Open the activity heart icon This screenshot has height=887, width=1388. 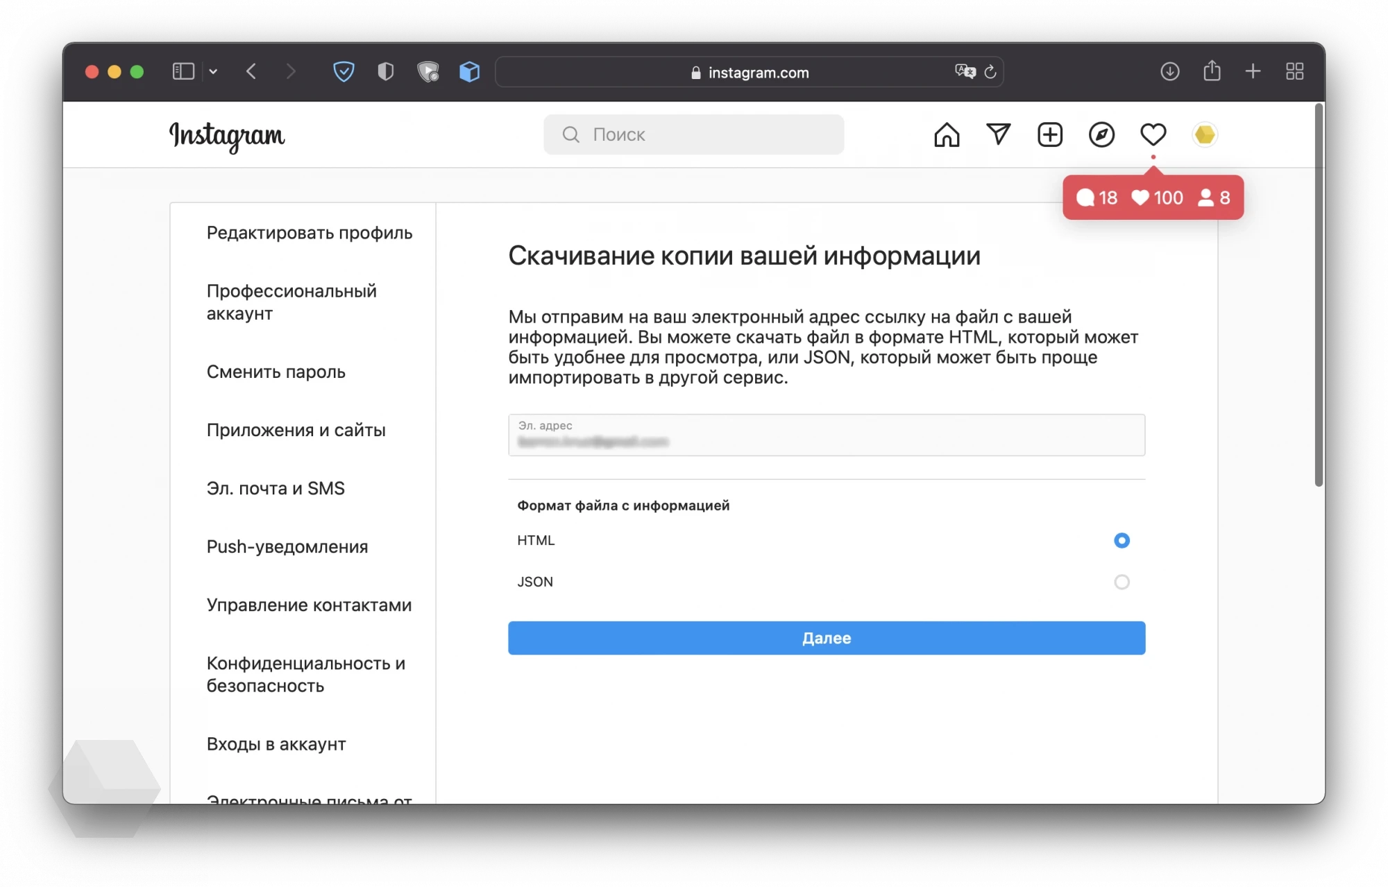pos(1153,135)
